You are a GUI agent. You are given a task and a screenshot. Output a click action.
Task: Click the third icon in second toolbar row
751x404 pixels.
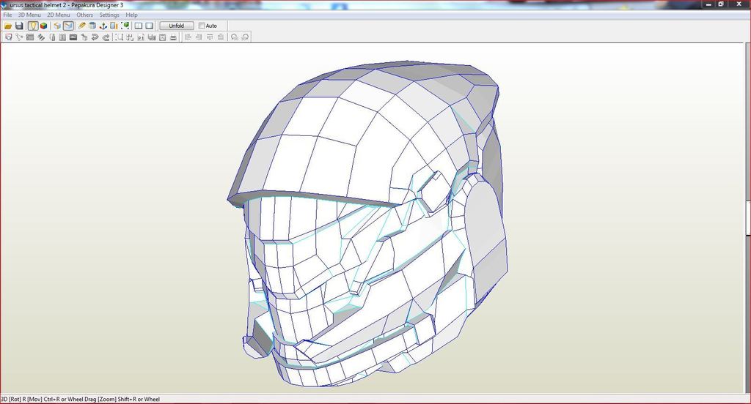[29, 37]
